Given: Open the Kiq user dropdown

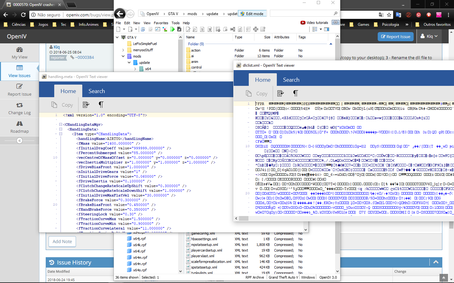Looking at the screenshot, I should click(x=429, y=36).
